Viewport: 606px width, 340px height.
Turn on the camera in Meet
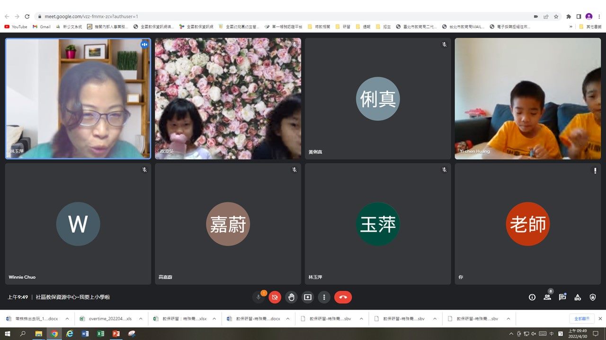pyautogui.click(x=275, y=297)
